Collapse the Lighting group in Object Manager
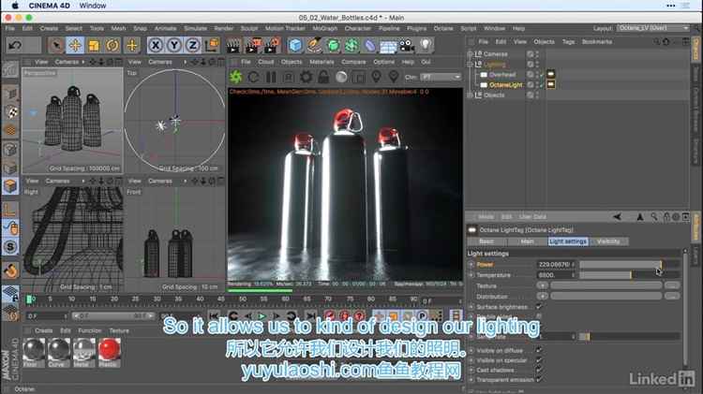The width and height of the screenshot is (703, 394). click(x=470, y=64)
